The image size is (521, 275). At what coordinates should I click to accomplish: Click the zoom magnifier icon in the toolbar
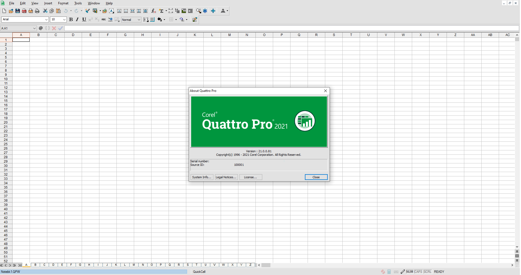(x=199, y=11)
